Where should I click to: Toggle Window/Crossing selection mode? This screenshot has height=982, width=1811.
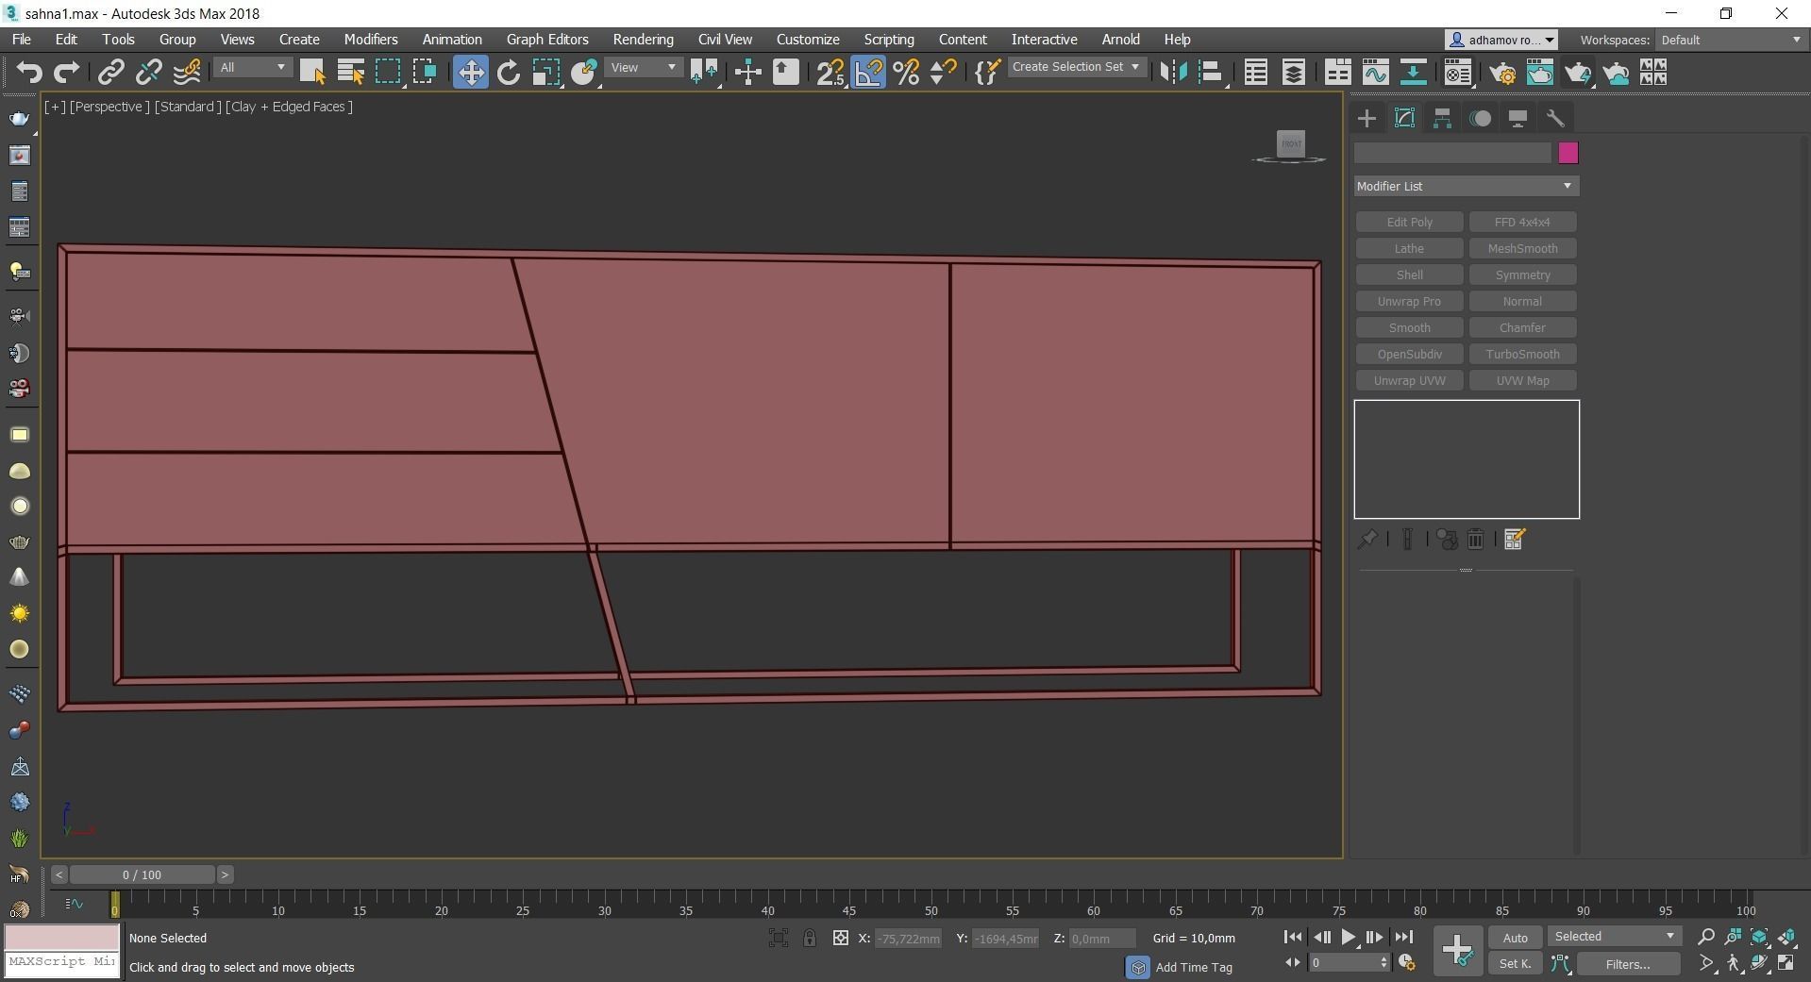[x=425, y=73]
